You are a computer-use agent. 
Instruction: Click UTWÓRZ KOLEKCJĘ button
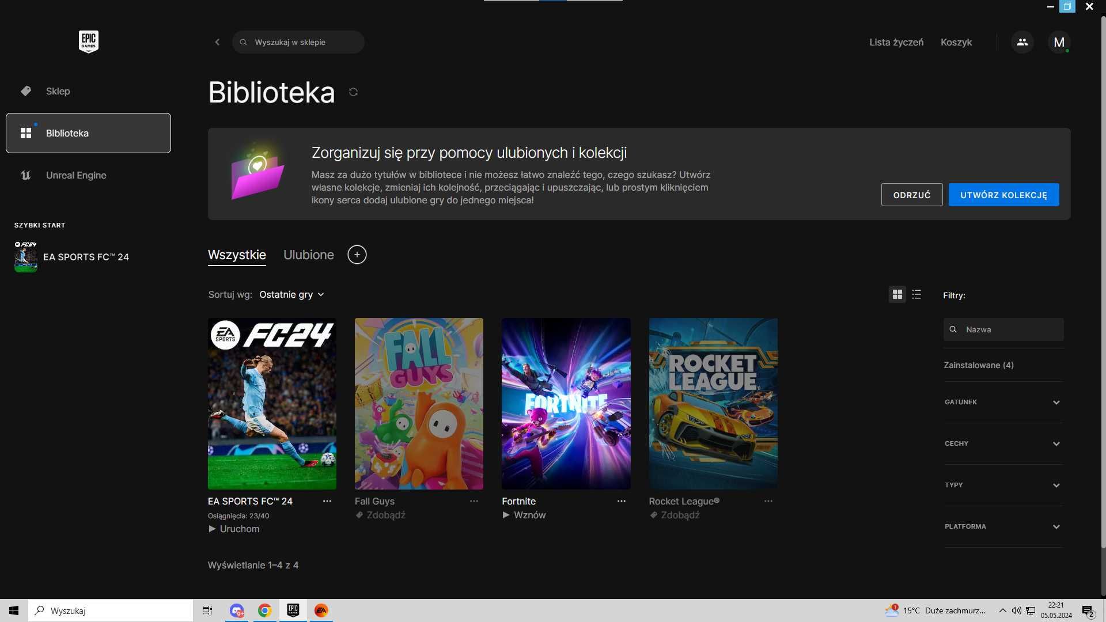click(1003, 195)
